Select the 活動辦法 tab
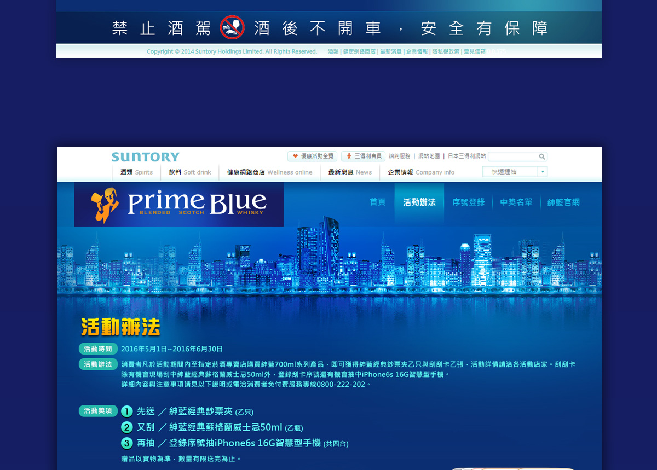657x470 pixels. [419, 202]
